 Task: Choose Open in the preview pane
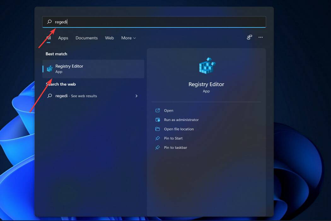tap(168, 110)
